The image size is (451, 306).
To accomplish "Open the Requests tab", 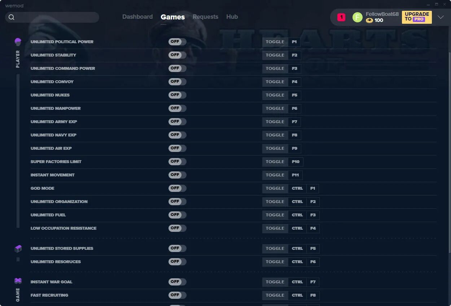I will tap(205, 17).
